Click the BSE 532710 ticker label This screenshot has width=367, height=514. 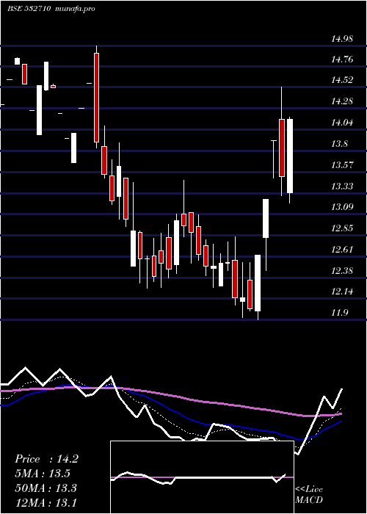(x=29, y=9)
